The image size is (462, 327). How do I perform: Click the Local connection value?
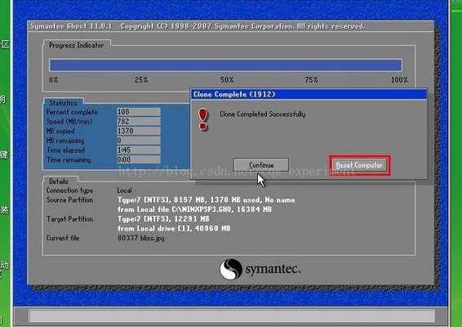[124, 190]
